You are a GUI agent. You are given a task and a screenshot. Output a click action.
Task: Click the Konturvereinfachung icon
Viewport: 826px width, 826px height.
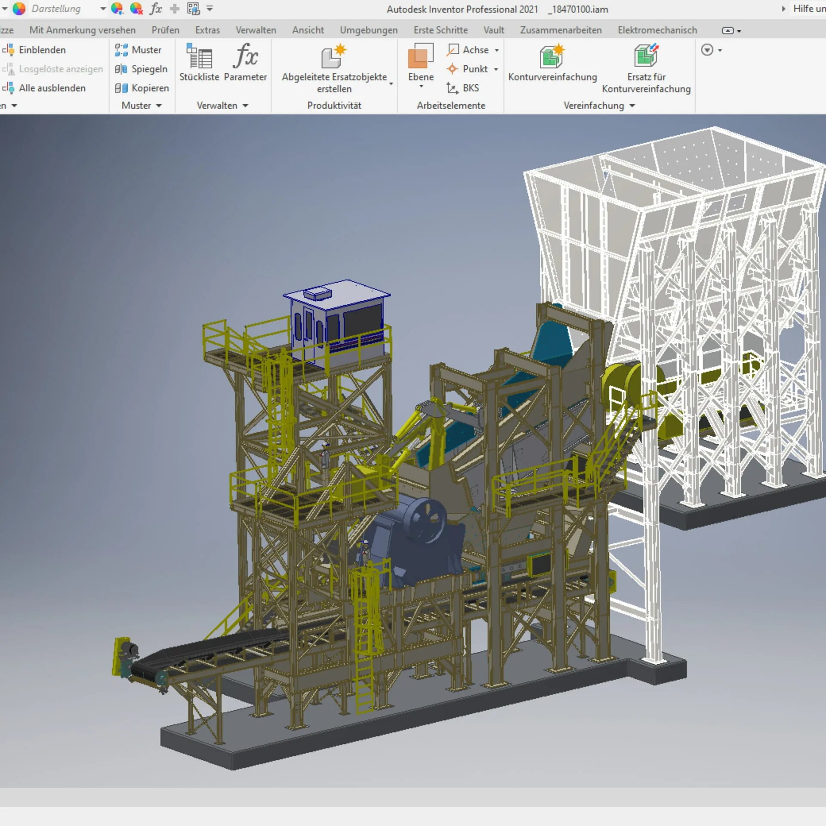point(552,57)
